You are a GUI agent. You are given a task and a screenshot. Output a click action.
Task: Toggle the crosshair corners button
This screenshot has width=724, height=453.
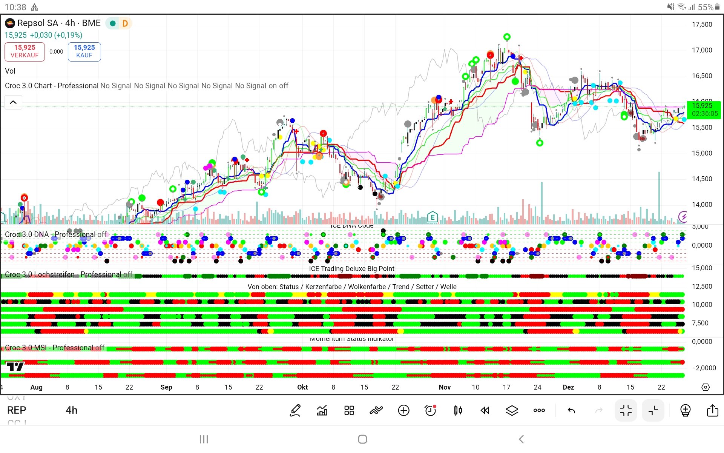pyautogui.click(x=653, y=410)
